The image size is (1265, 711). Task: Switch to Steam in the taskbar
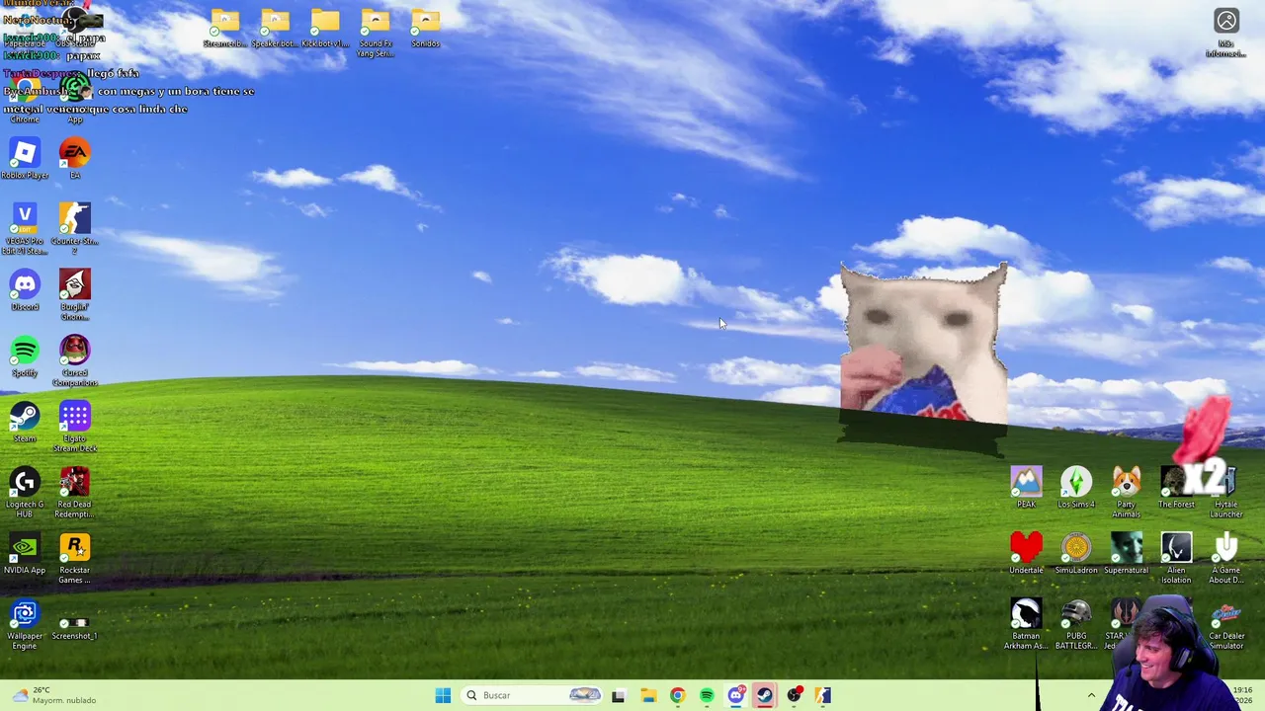click(x=765, y=695)
